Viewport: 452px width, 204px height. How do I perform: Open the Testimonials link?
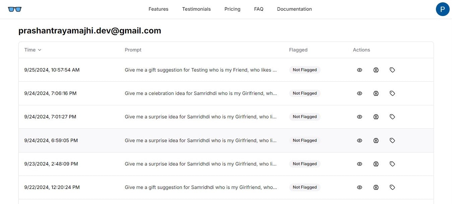click(196, 9)
